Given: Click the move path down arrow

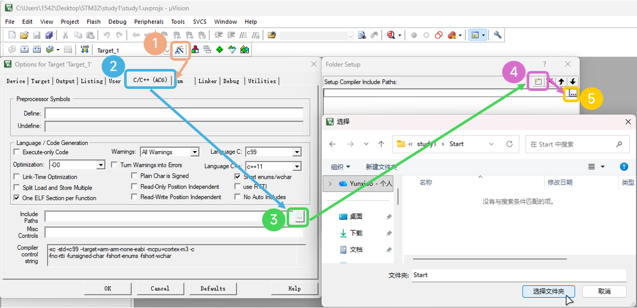Looking at the screenshot, I should pos(573,81).
